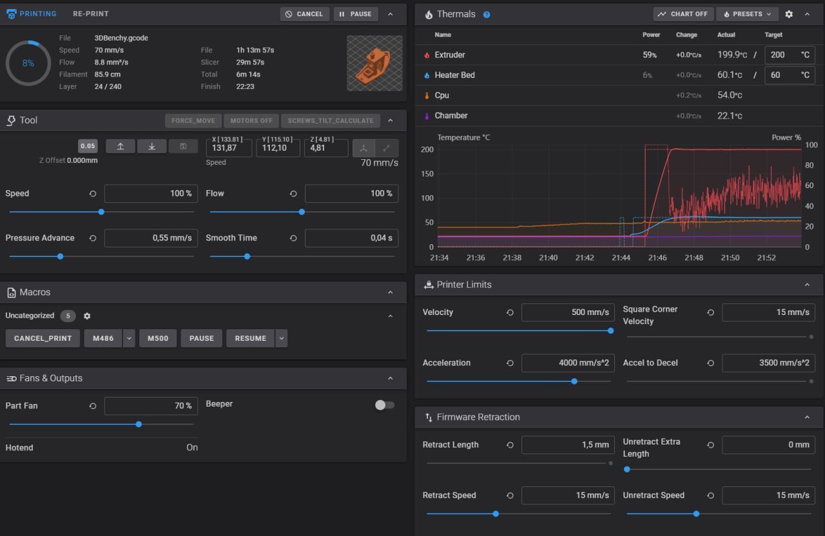Collapse the Printer Limits panel

807,285
